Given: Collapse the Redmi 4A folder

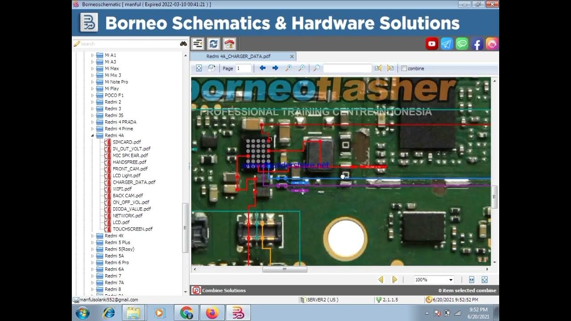Looking at the screenshot, I should [93, 136].
